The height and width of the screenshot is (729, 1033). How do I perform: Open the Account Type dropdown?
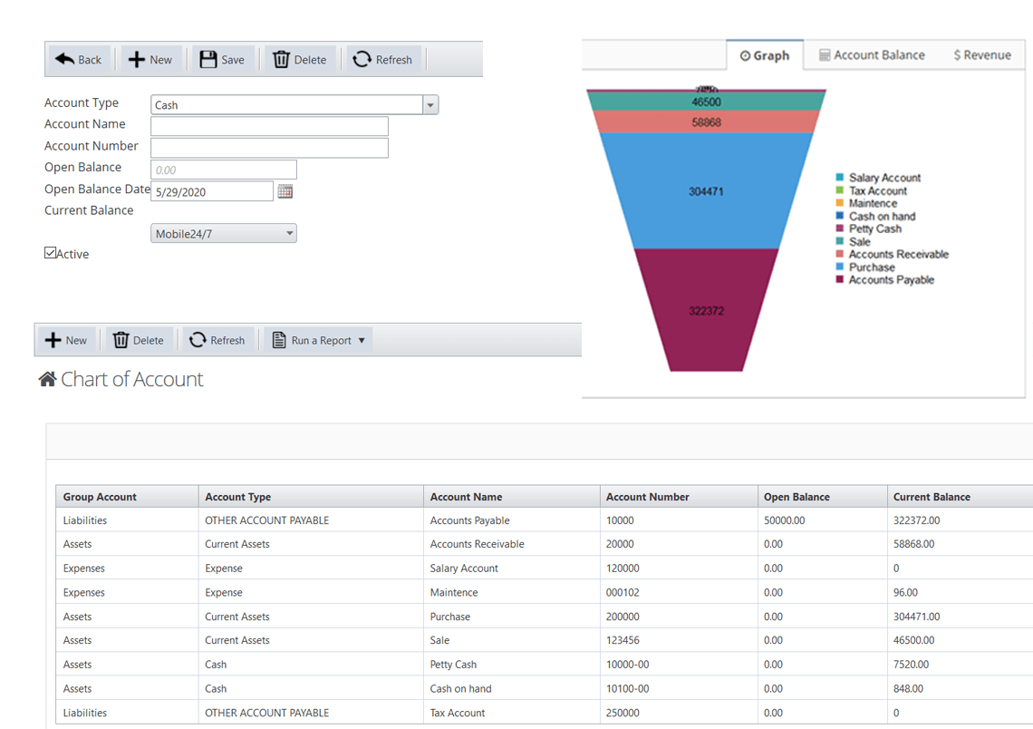(430, 104)
